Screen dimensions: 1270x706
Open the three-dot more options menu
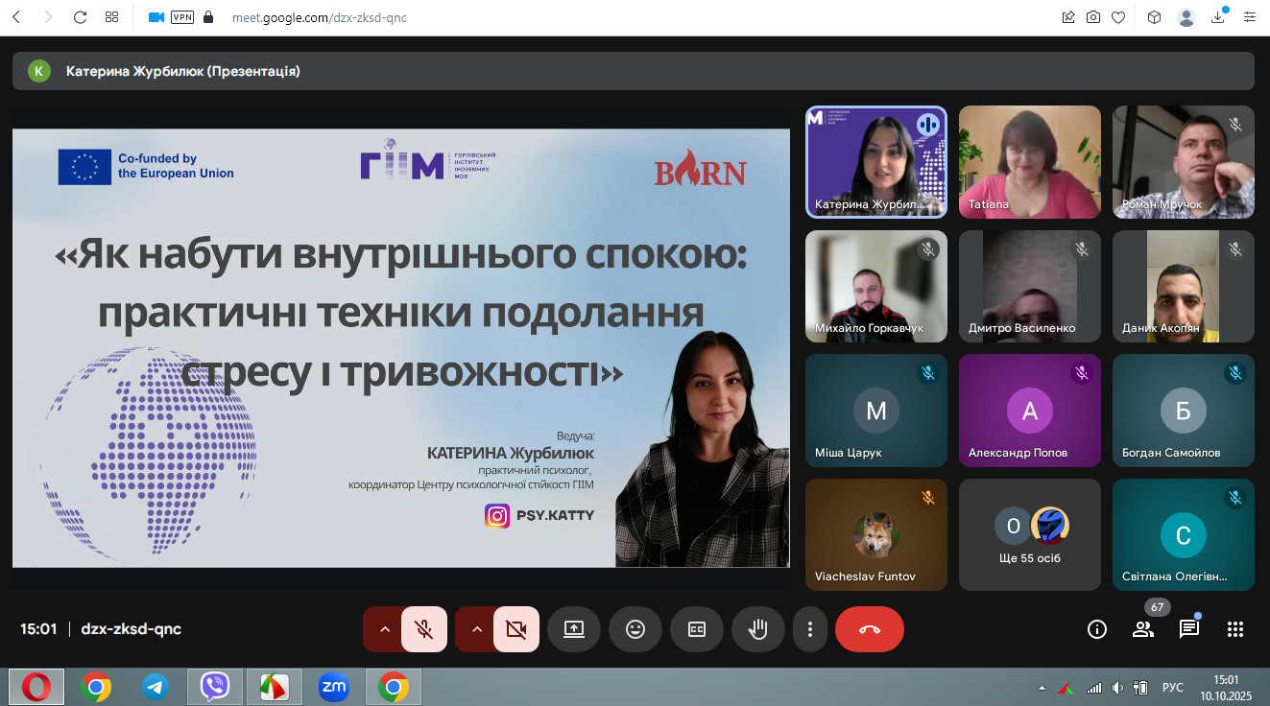pyautogui.click(x=810, y=629)
